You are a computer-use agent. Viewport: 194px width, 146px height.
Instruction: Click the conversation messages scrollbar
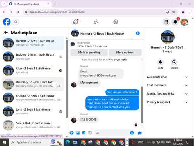tap(142, 105)
